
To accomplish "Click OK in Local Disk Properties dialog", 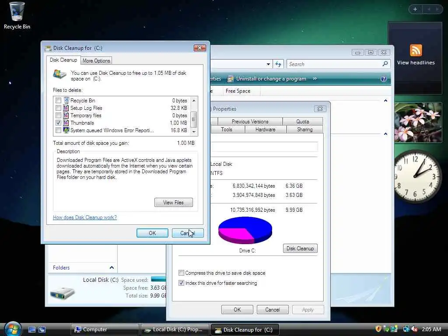I will pos(237,309).
